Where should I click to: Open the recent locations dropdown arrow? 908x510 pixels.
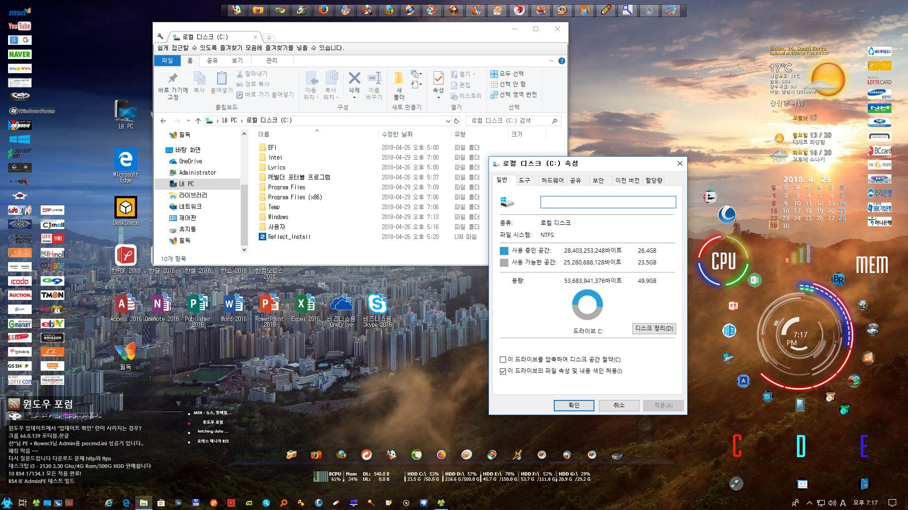click(x=188, y=121)
